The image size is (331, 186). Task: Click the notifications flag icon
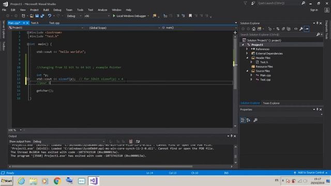pyautogui.click(x=245, y=3)
